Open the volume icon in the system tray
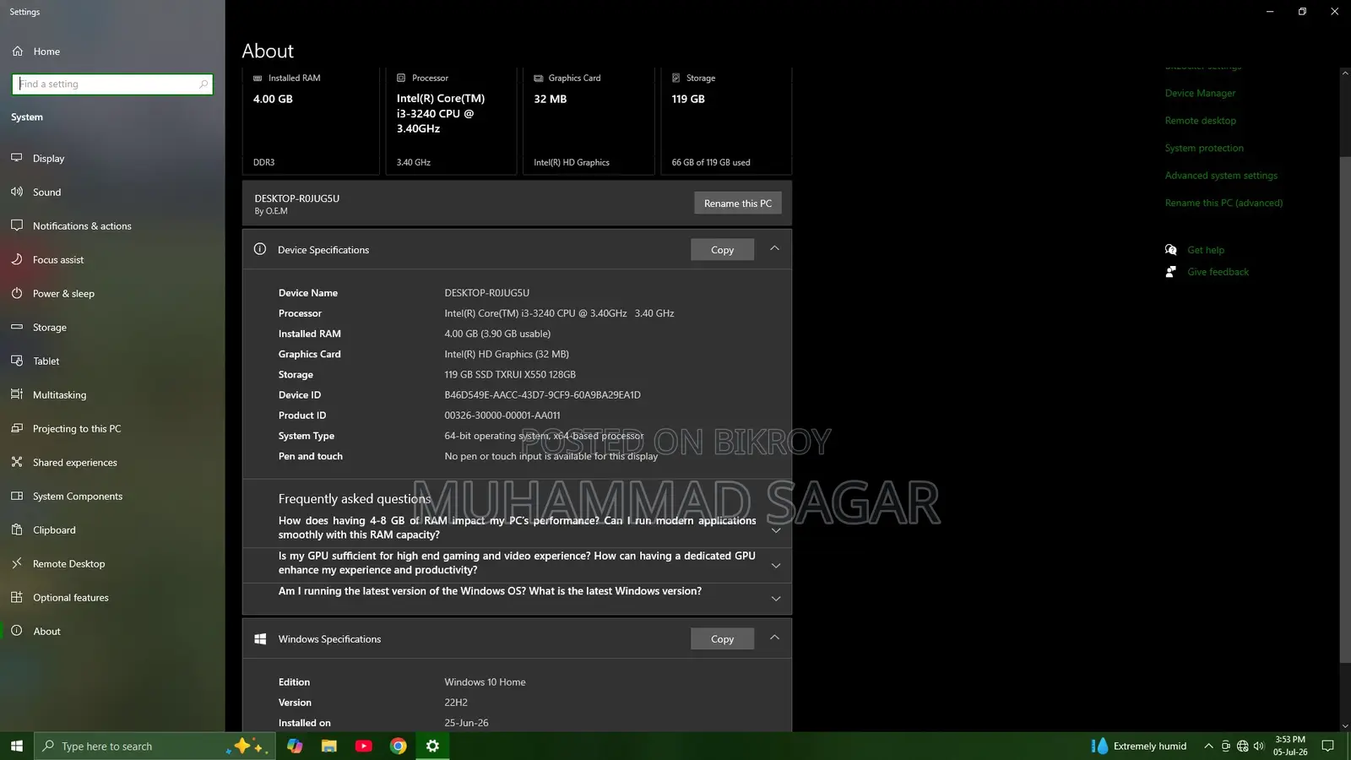 point(1259,746)
